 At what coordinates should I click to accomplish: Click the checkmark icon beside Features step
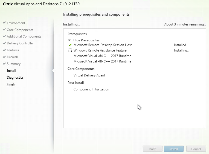(x=4, y=50)
